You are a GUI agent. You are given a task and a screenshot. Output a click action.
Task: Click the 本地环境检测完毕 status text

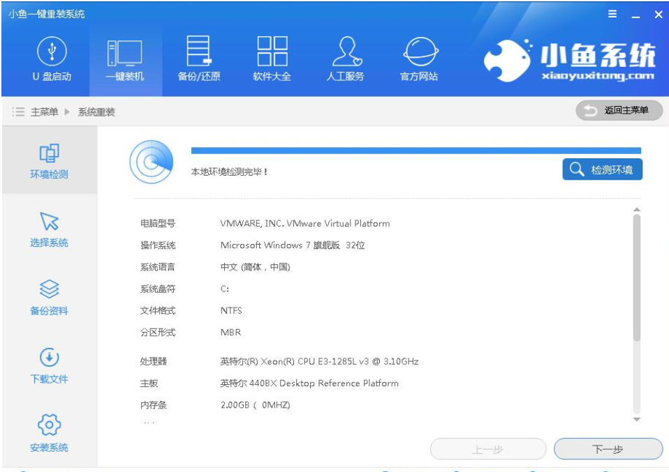[x=228, y=172]
